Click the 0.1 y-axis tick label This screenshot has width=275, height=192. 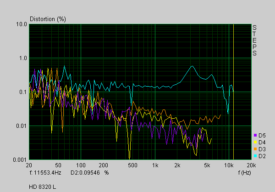tap(23, 92)
